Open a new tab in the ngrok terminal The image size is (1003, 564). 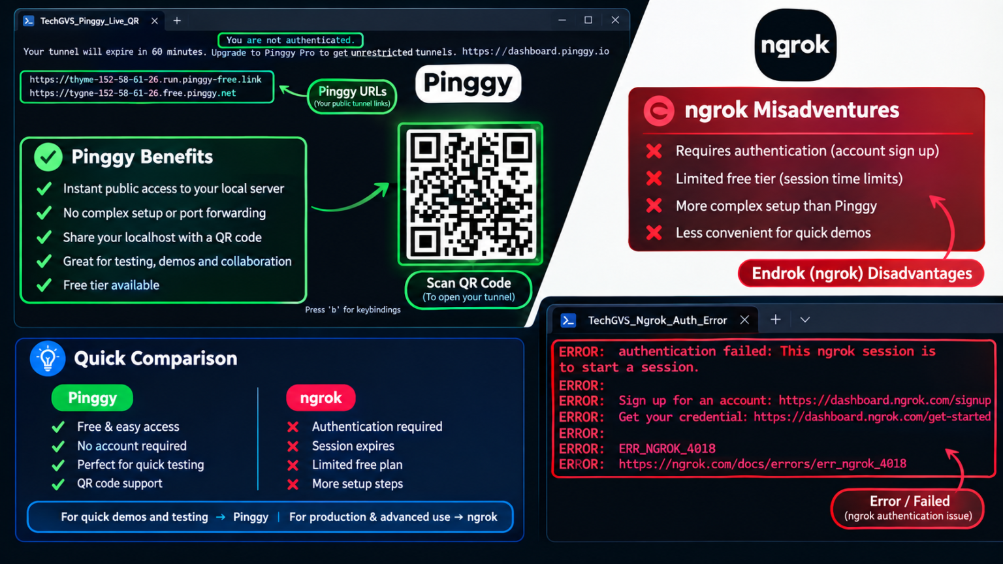[x=775, y=319]
